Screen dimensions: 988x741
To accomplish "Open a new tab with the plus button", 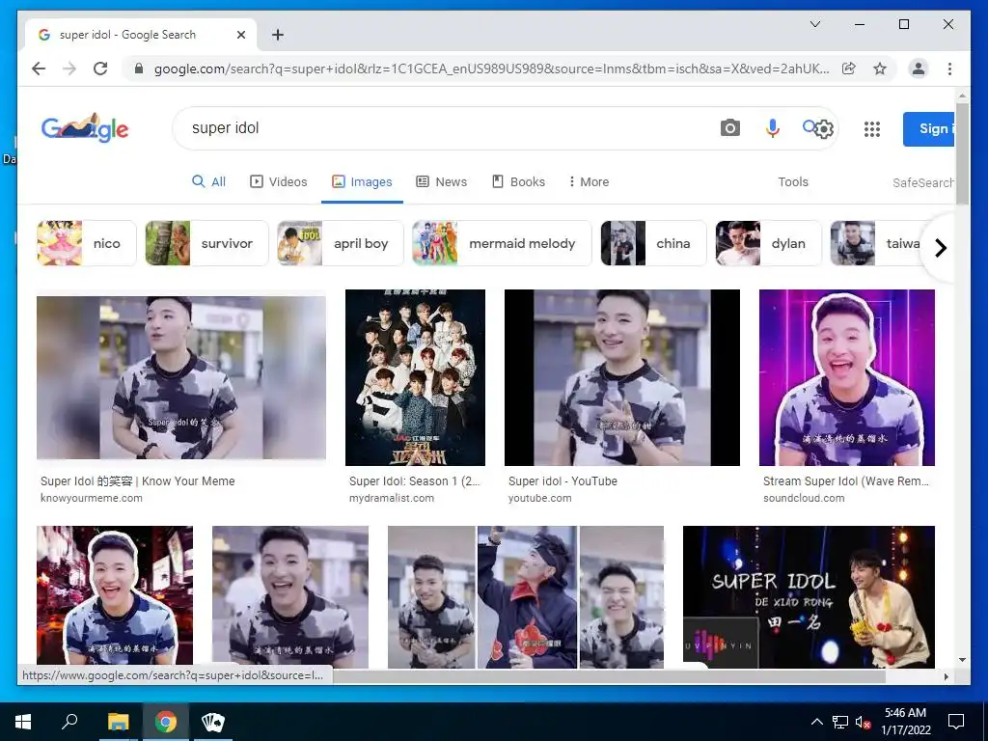I will [278, 35].
